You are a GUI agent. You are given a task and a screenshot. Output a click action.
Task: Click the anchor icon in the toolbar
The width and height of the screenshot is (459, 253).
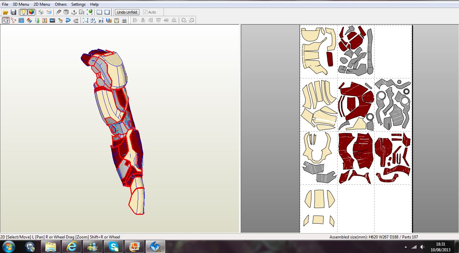click(74, 12)
